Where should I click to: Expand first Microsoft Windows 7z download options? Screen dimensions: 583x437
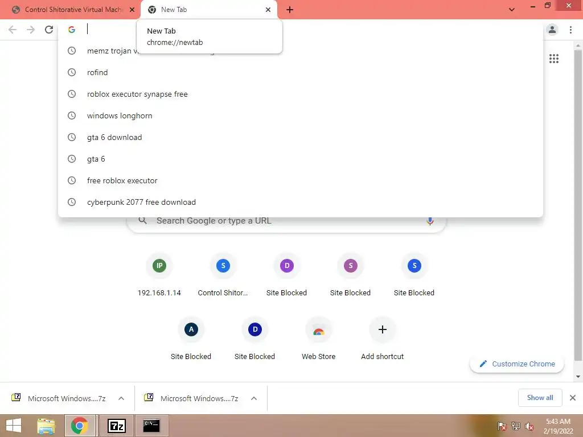[121, 398]
